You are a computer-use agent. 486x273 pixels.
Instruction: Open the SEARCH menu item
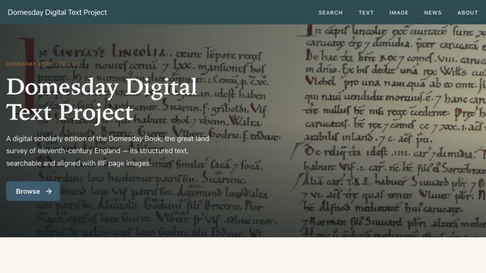click(x=330, y=13)
